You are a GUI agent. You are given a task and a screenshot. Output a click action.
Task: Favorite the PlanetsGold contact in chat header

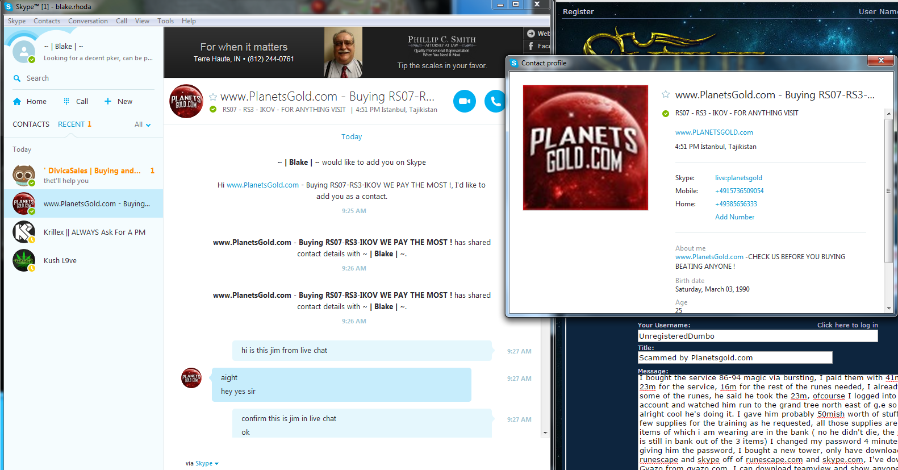click(x=213, y=97)
